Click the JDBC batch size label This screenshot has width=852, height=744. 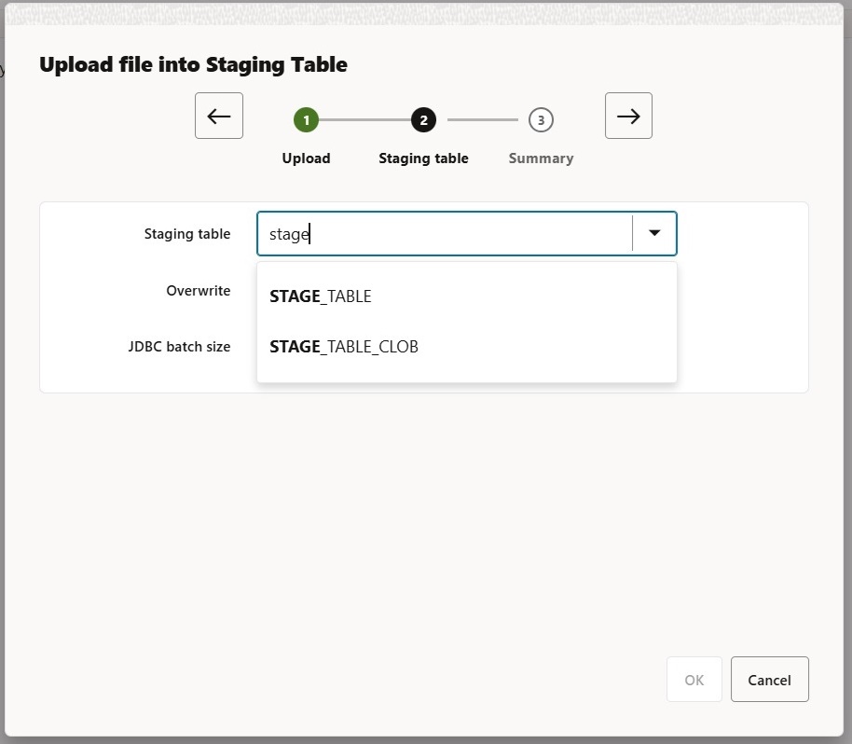(179, 347)
